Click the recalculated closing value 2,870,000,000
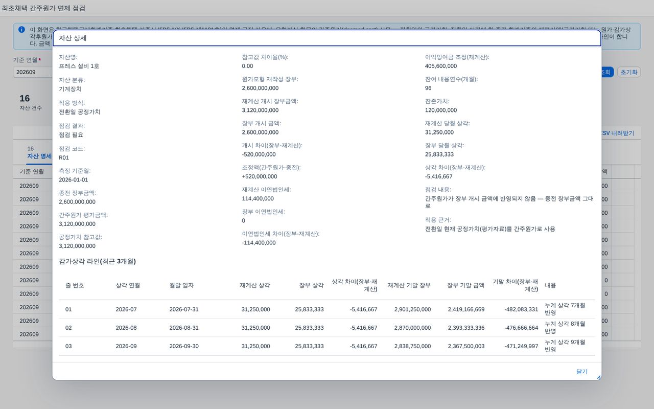Screen dimensions: 654x409 click(x=412, y=328)
